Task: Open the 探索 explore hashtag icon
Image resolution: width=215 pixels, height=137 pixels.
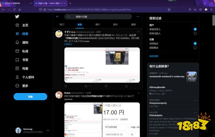Action: coord(17,34)
